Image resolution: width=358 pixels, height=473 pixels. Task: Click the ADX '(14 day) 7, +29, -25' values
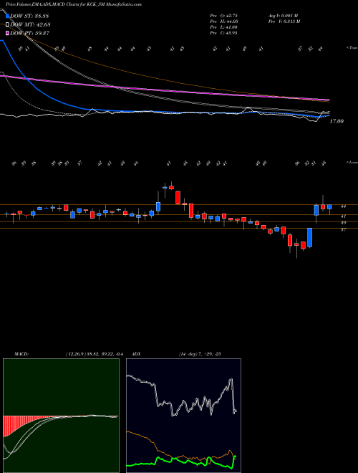click(200, 354)
